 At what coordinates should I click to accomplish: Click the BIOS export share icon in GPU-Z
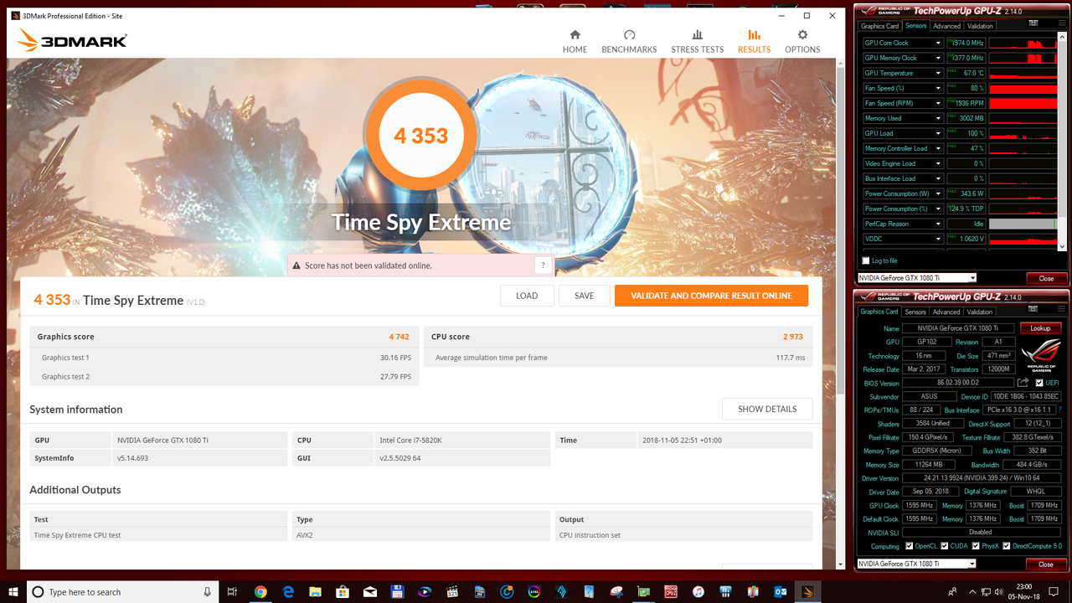tap(1023, 383)
